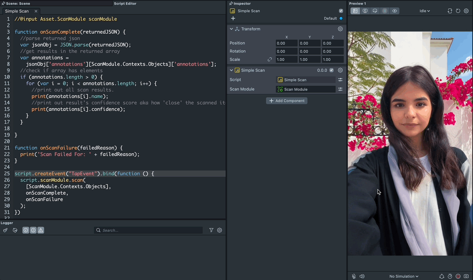Image resolution: width=473 pixels, height=280 pixels.
Task: Take a snapshot with the camera icon
Action: (467, 276)
